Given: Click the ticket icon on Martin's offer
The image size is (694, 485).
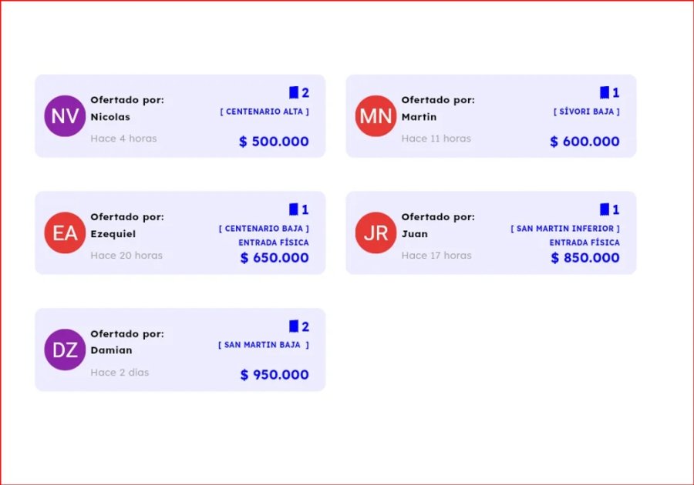Looking at the screenshot, I should pyautogui.click(x=605, y=93).
